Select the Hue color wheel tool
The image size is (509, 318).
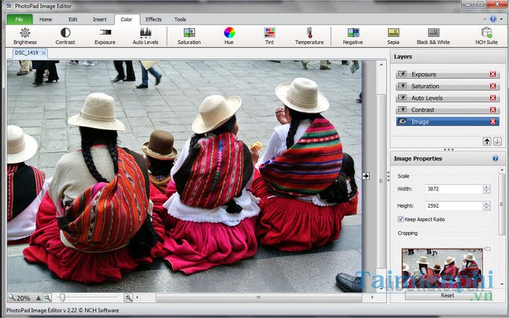229,35
